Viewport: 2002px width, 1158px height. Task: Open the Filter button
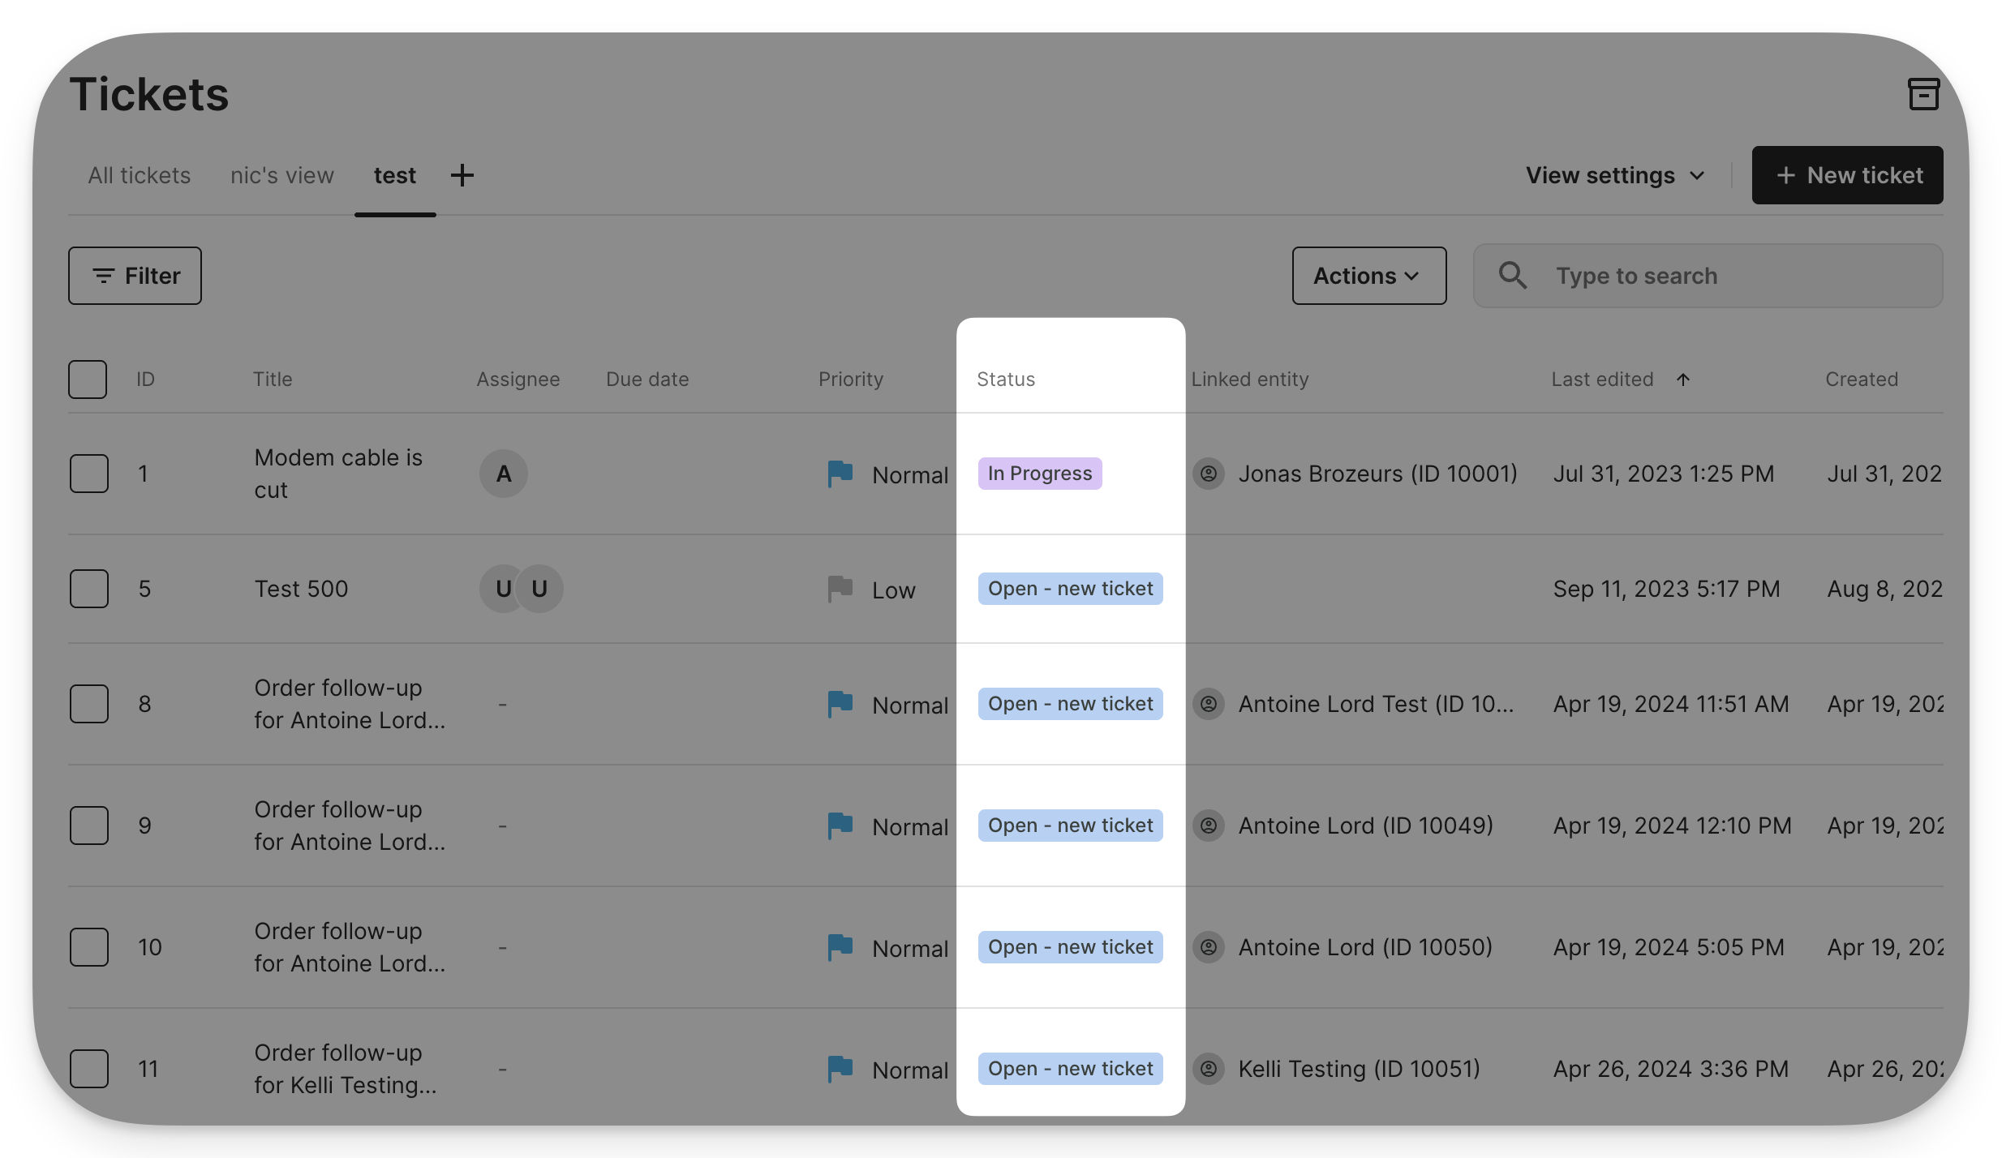point(135,276)
